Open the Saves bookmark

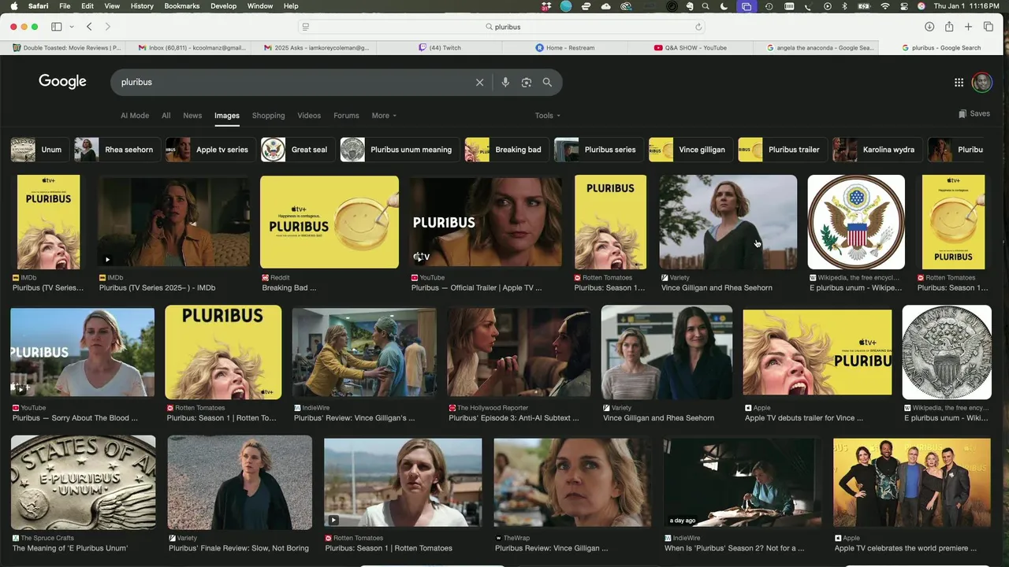[974, 113]
